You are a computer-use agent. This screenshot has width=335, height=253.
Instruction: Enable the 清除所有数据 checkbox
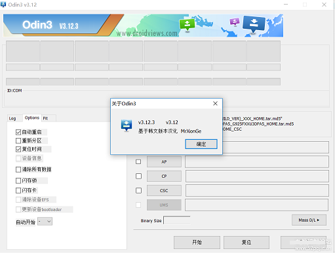(x=18, y=169)
